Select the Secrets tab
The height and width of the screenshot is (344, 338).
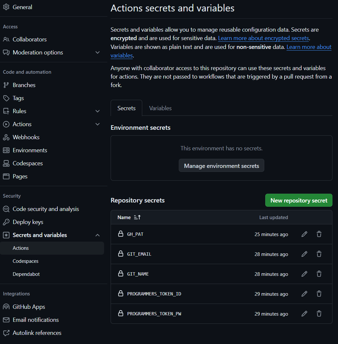click(x=126, y=108)
